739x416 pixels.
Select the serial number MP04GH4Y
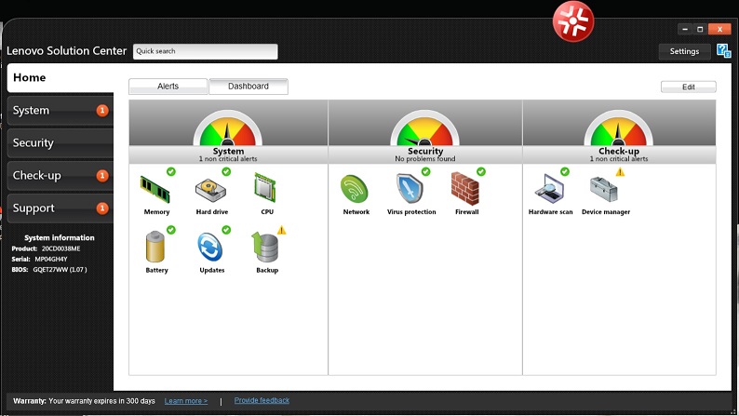(51, 259)
